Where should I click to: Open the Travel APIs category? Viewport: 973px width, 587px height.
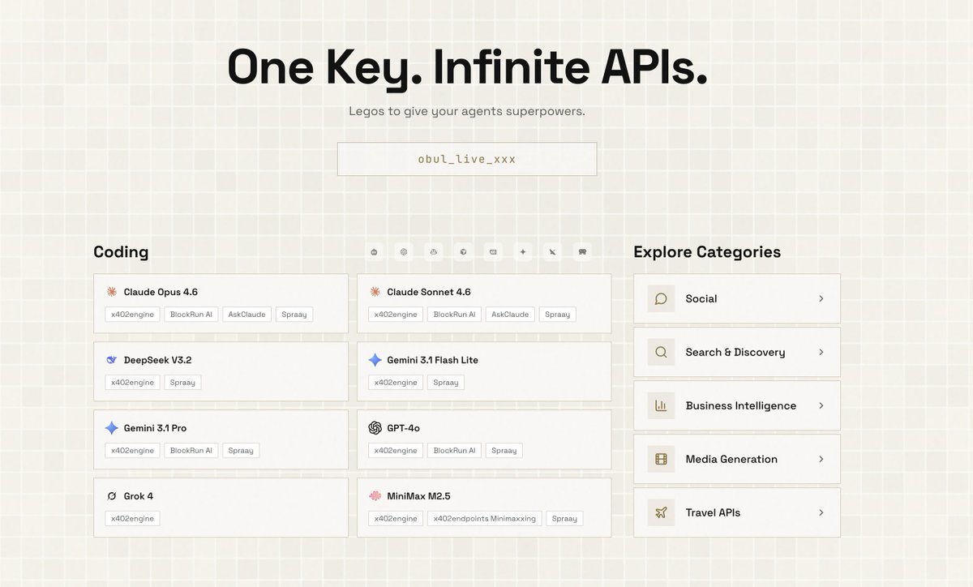(737, 512)
